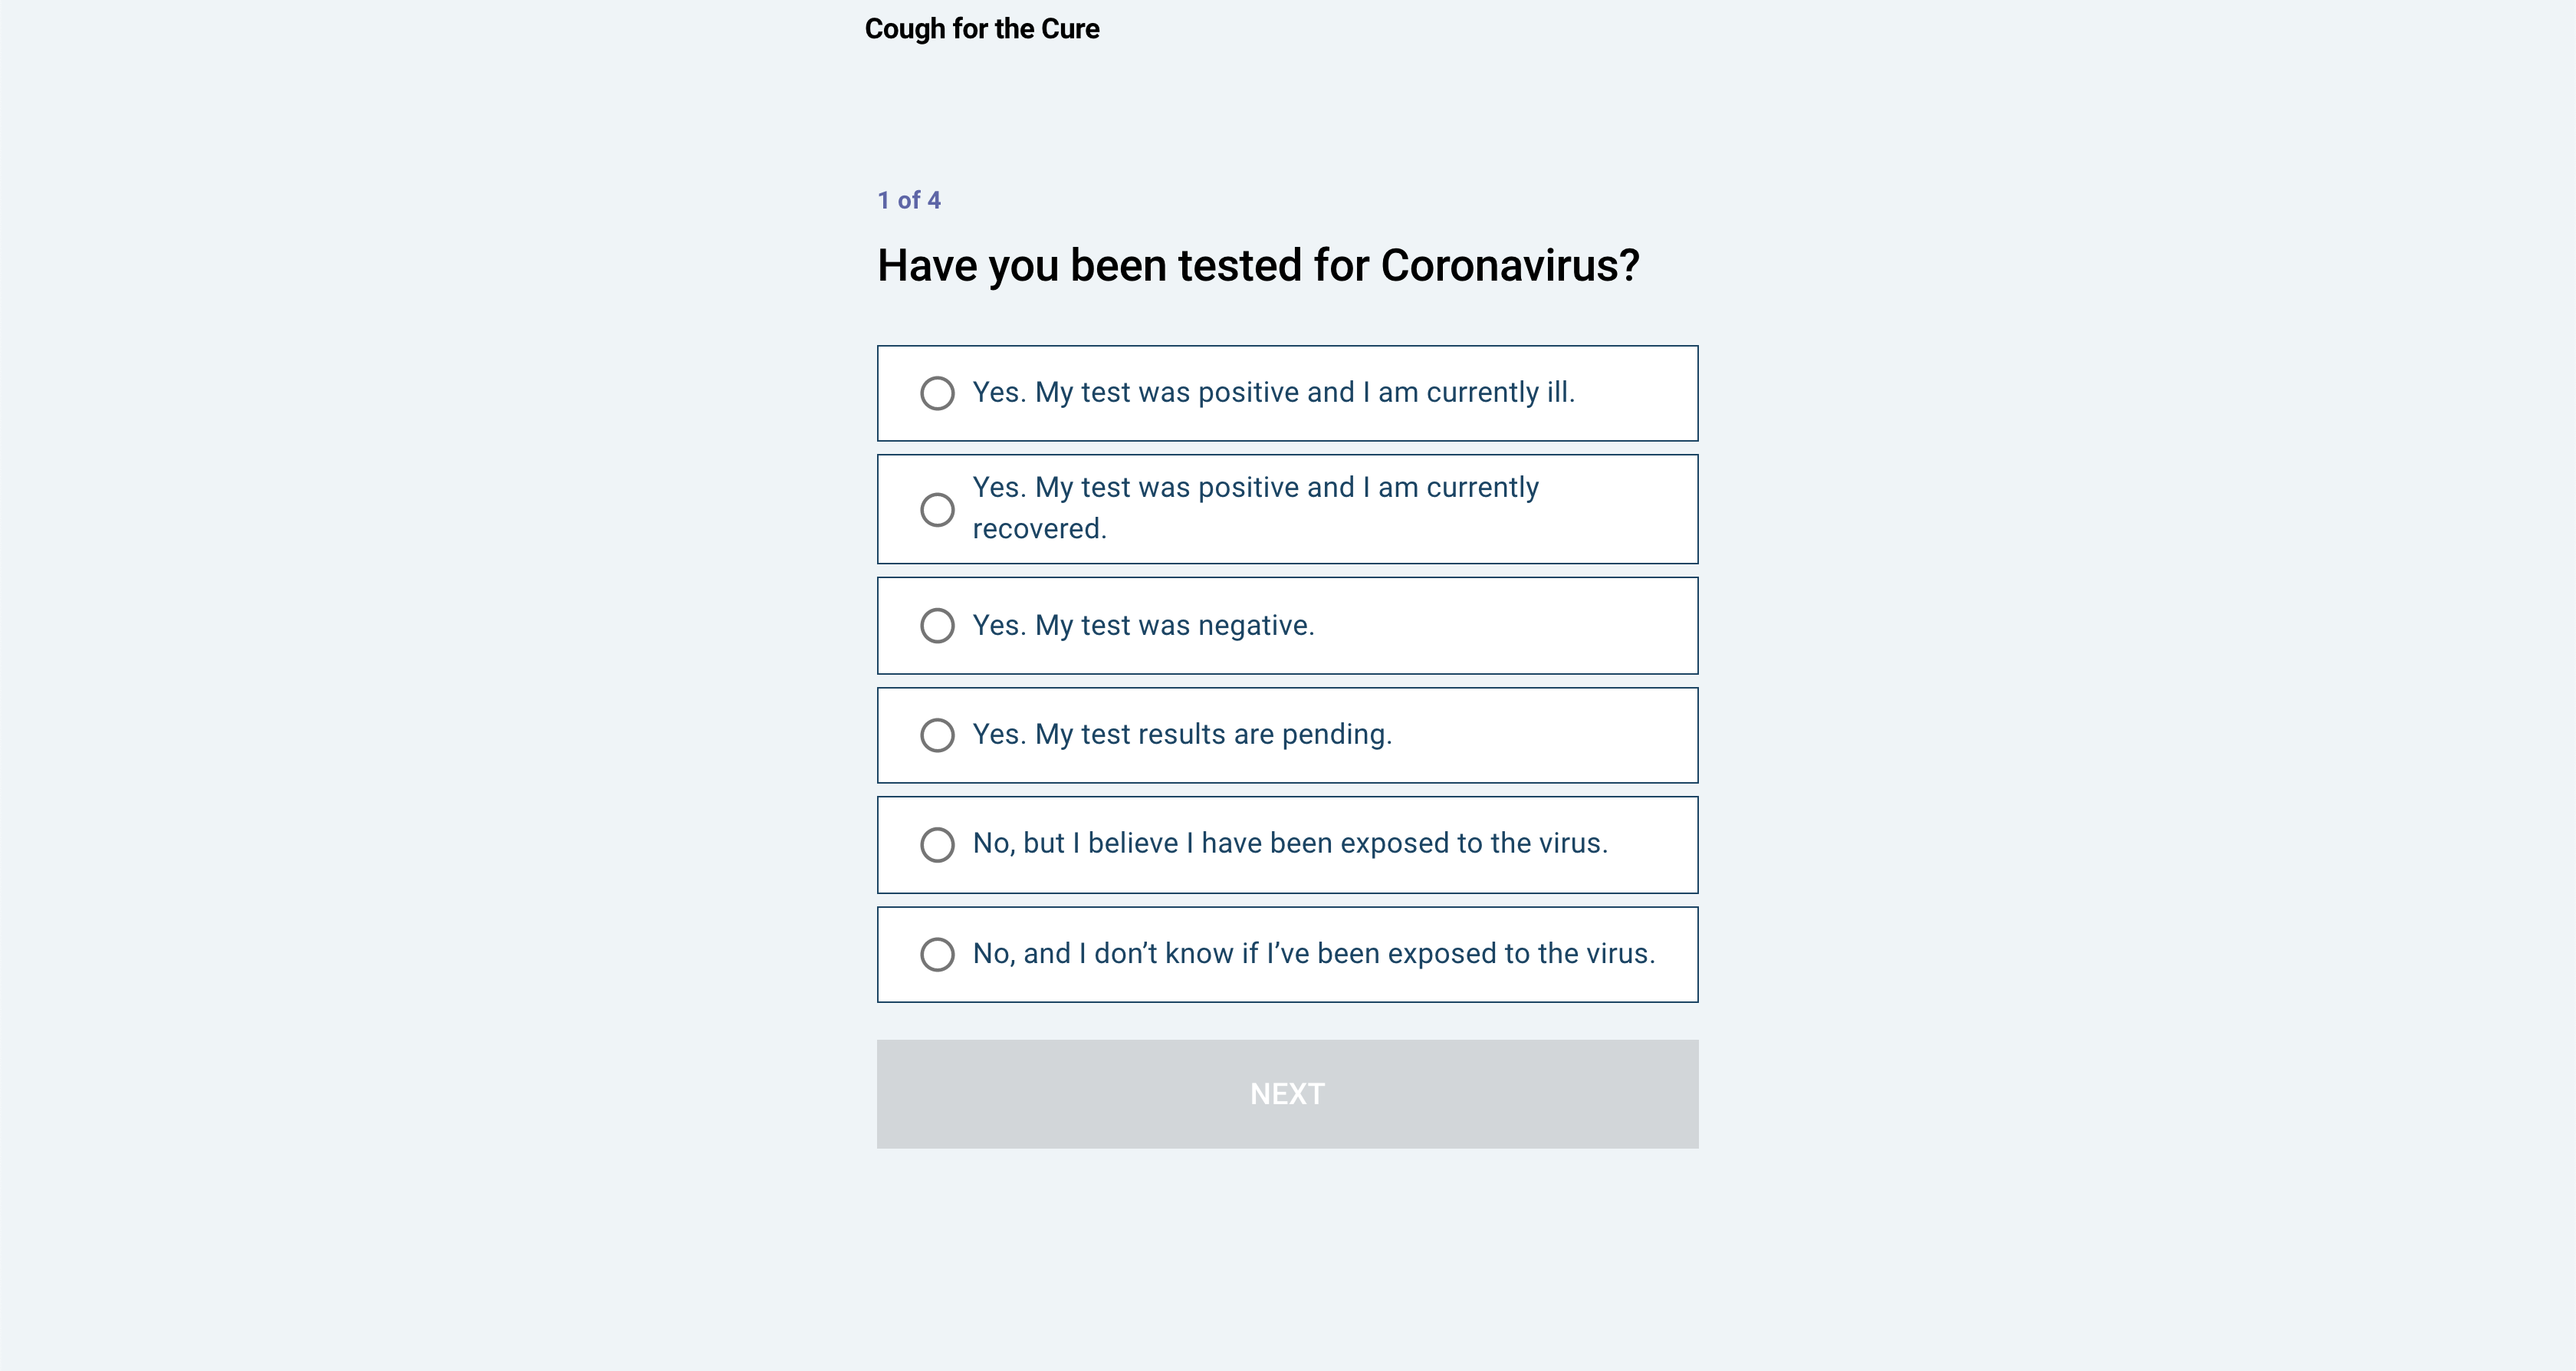Click the '1 of 4' step indicator
2576x1371 pixels.
coord(909,200)
